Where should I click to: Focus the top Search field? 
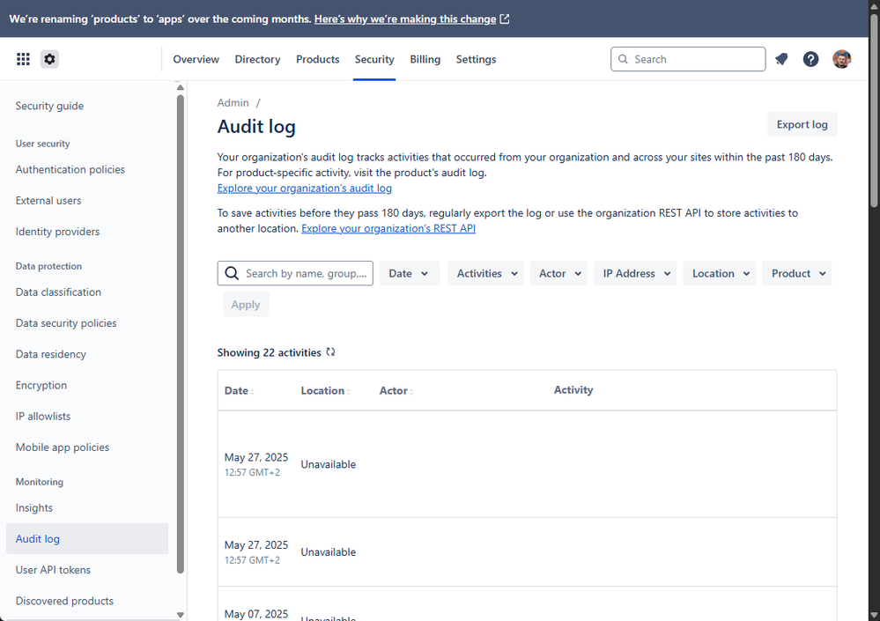tap(688, 59)
